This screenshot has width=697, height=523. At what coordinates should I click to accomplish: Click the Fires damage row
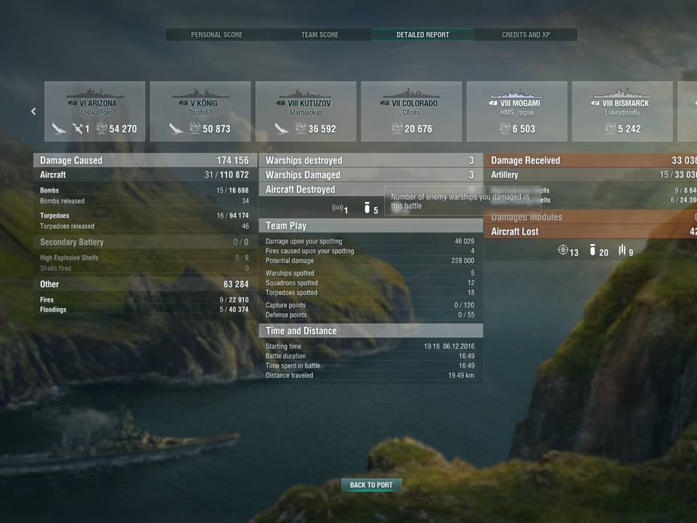(145, 300)
